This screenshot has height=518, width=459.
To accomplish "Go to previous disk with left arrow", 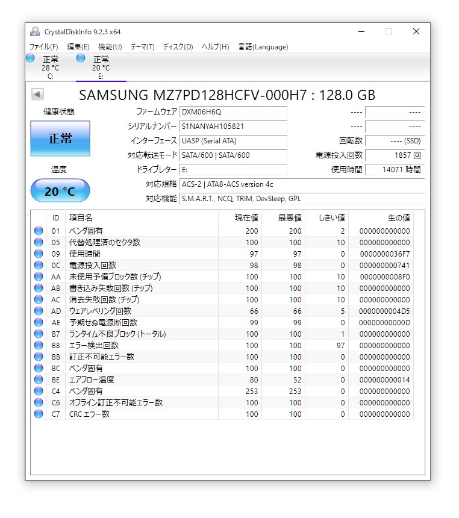I will tap(37, 94).
